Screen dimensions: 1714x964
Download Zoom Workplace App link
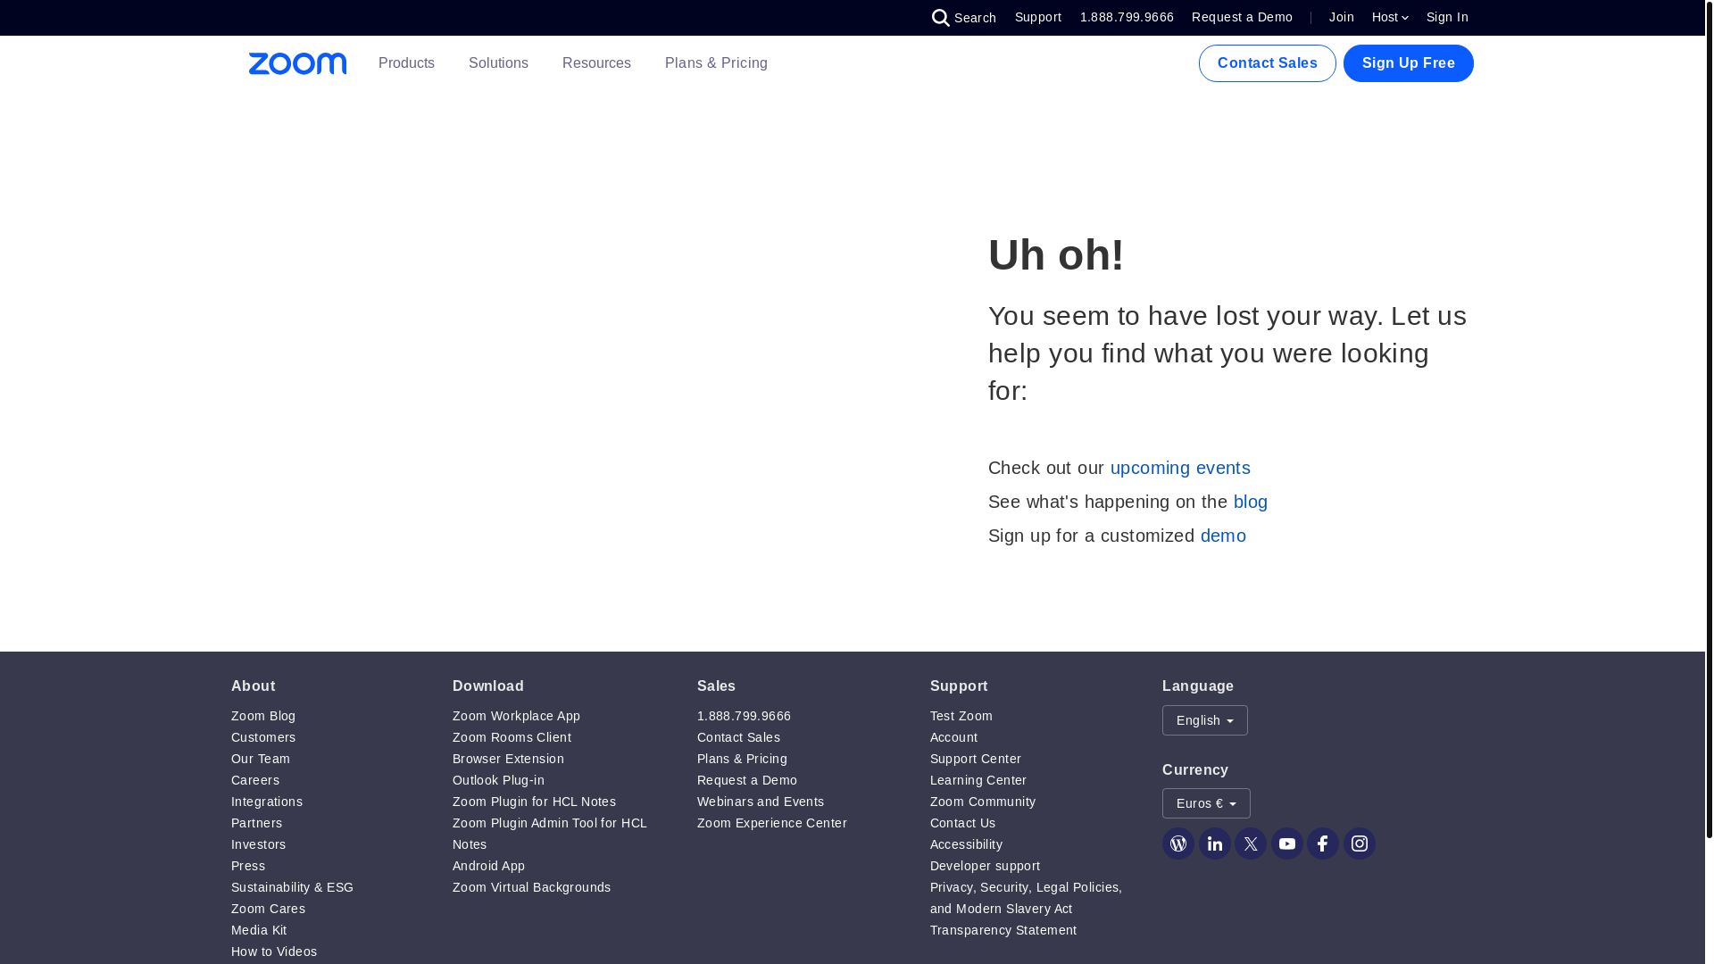coord(516,716)
